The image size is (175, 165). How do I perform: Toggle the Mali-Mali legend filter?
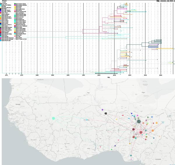click(3, 6)
